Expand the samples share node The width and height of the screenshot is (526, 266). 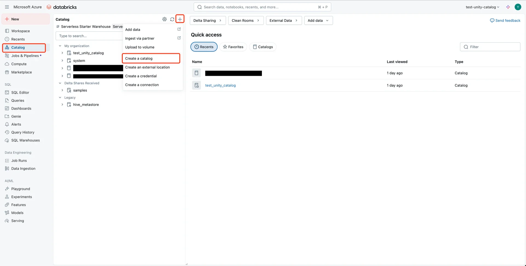pyautogui.click(x=62, y=90)
